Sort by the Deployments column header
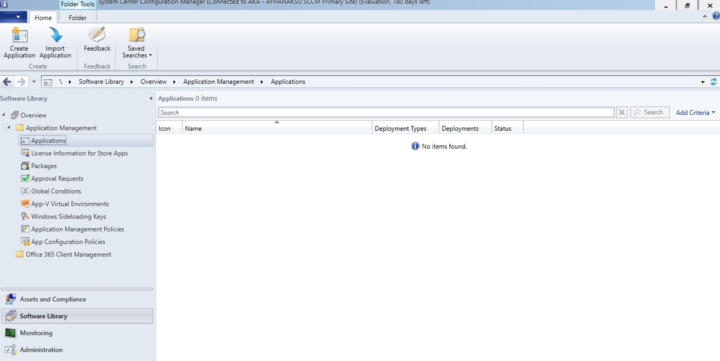Screen dimensions: 720x361 pyautogui.click(x=465, y=128)
